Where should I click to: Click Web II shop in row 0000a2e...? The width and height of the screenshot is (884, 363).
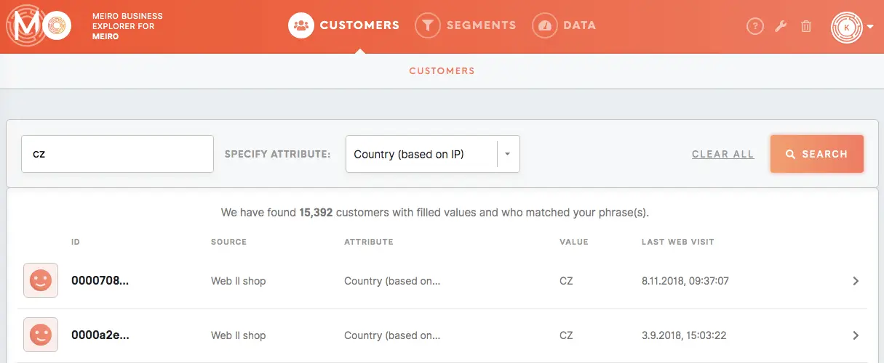[239, 335]
